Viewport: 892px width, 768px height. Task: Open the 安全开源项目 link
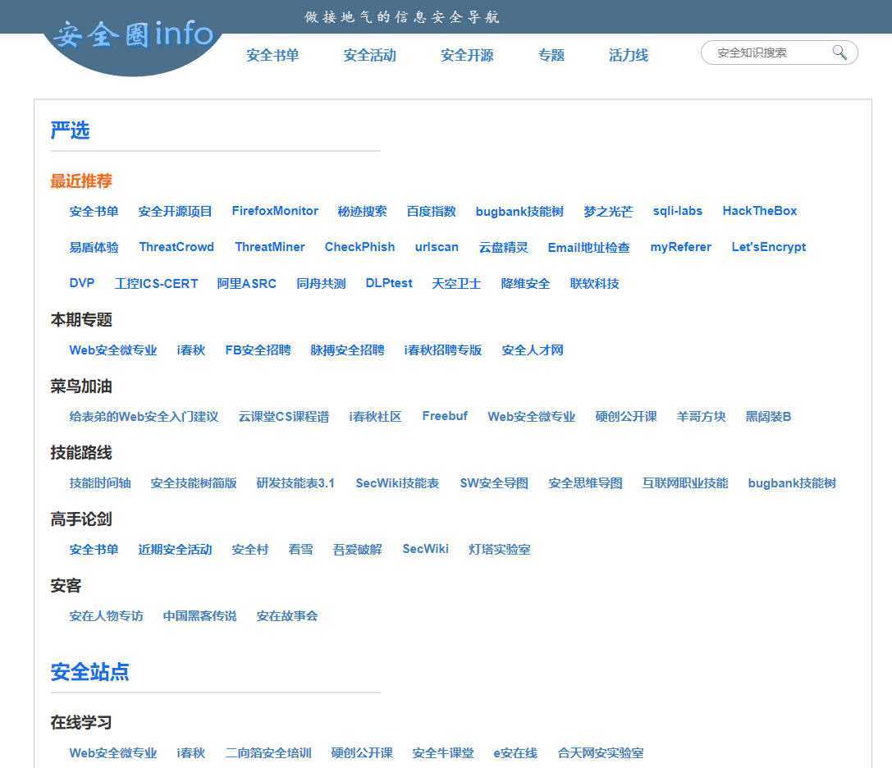[176, 211]
